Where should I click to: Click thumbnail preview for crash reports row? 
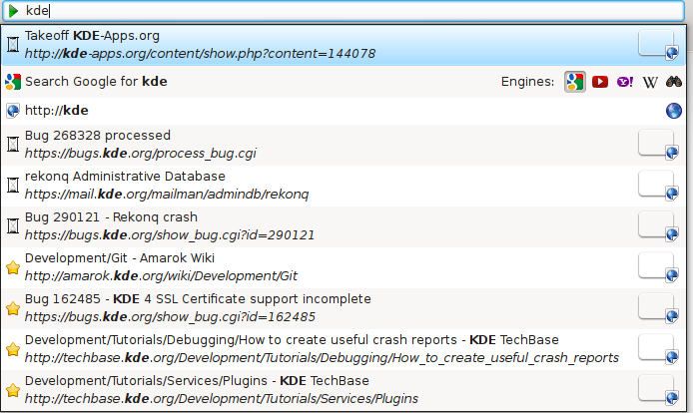(x=658, y=349)
